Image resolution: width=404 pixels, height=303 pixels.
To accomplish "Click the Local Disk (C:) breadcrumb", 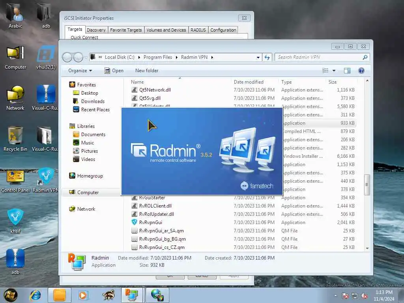I will [120, 57].
